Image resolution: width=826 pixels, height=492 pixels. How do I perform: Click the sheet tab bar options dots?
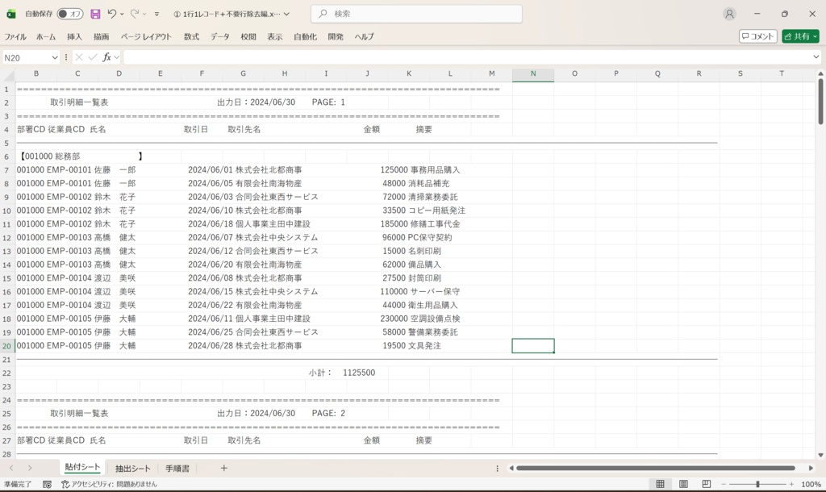[x=497, y=469]
